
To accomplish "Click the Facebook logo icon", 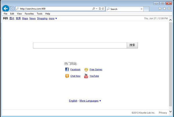I will click(x=67, y=69).
